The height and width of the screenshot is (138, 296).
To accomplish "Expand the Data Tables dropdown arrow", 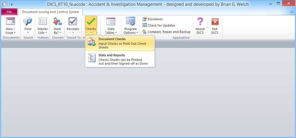I will (x=116, y=33).
